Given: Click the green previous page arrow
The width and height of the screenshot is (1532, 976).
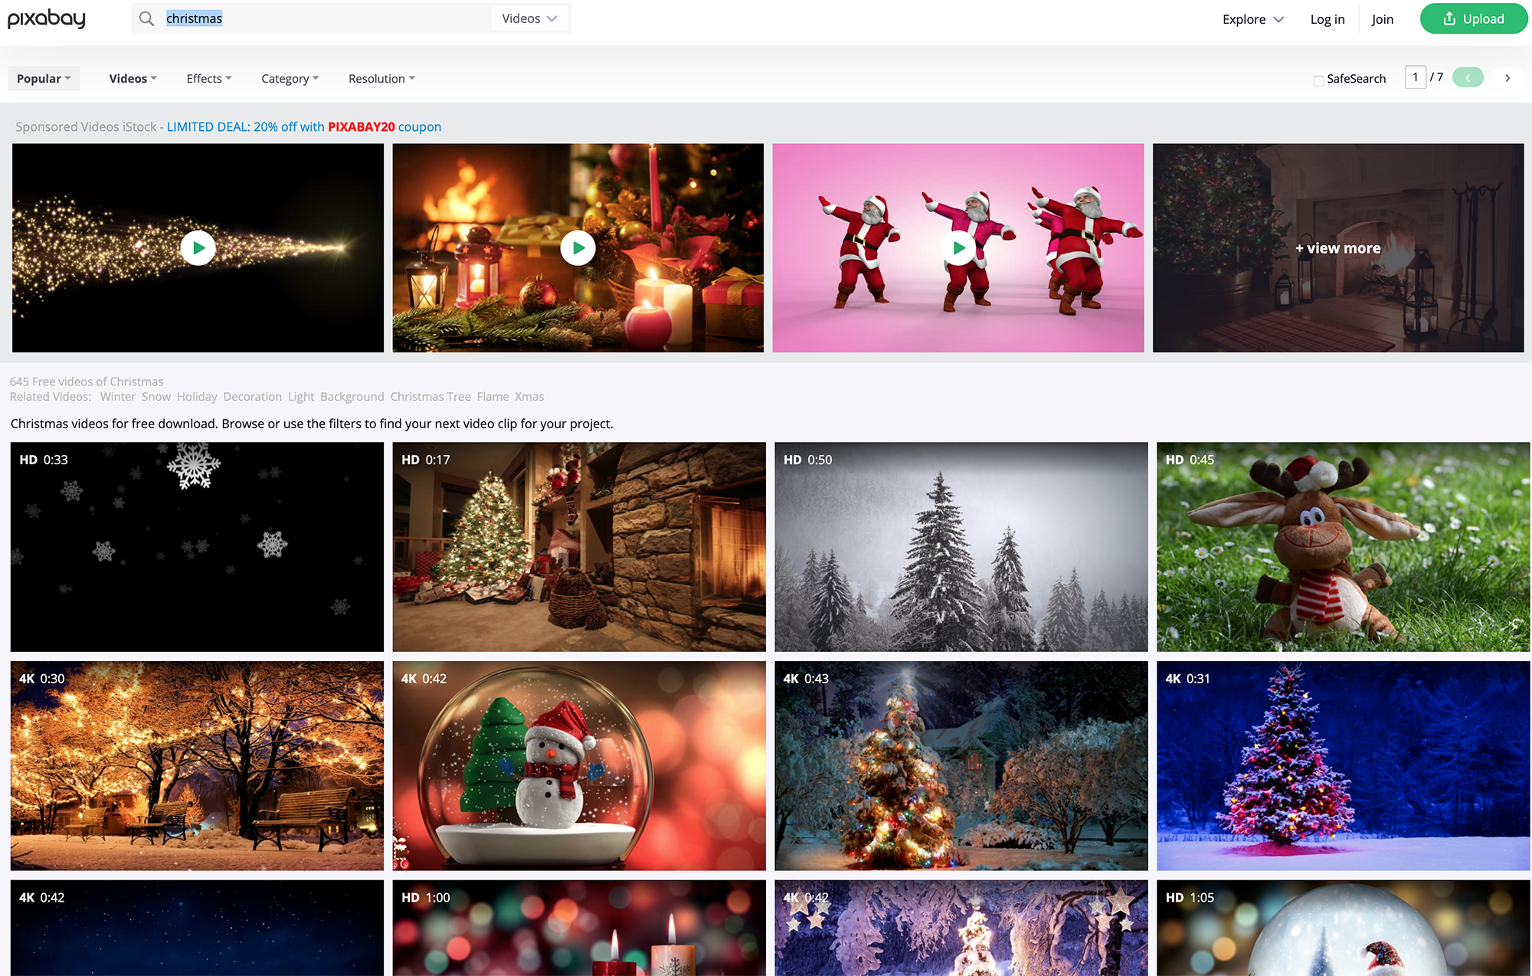Looking at the screenshot, I should (1468, 78).
